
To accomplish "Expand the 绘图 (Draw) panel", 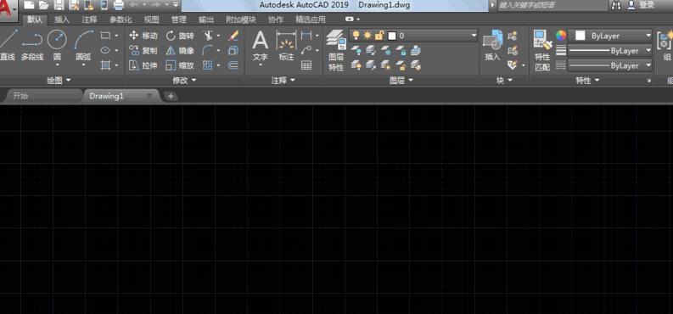I will point(59,81).
